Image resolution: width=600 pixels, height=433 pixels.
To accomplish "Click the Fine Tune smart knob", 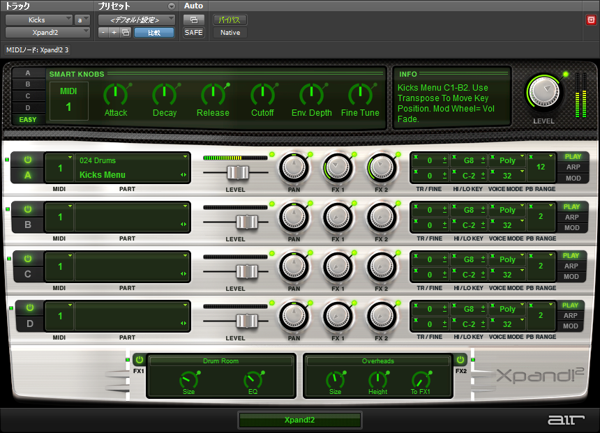I will [361, 95].
